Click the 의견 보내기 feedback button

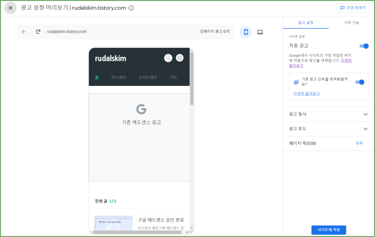point(353,8)
